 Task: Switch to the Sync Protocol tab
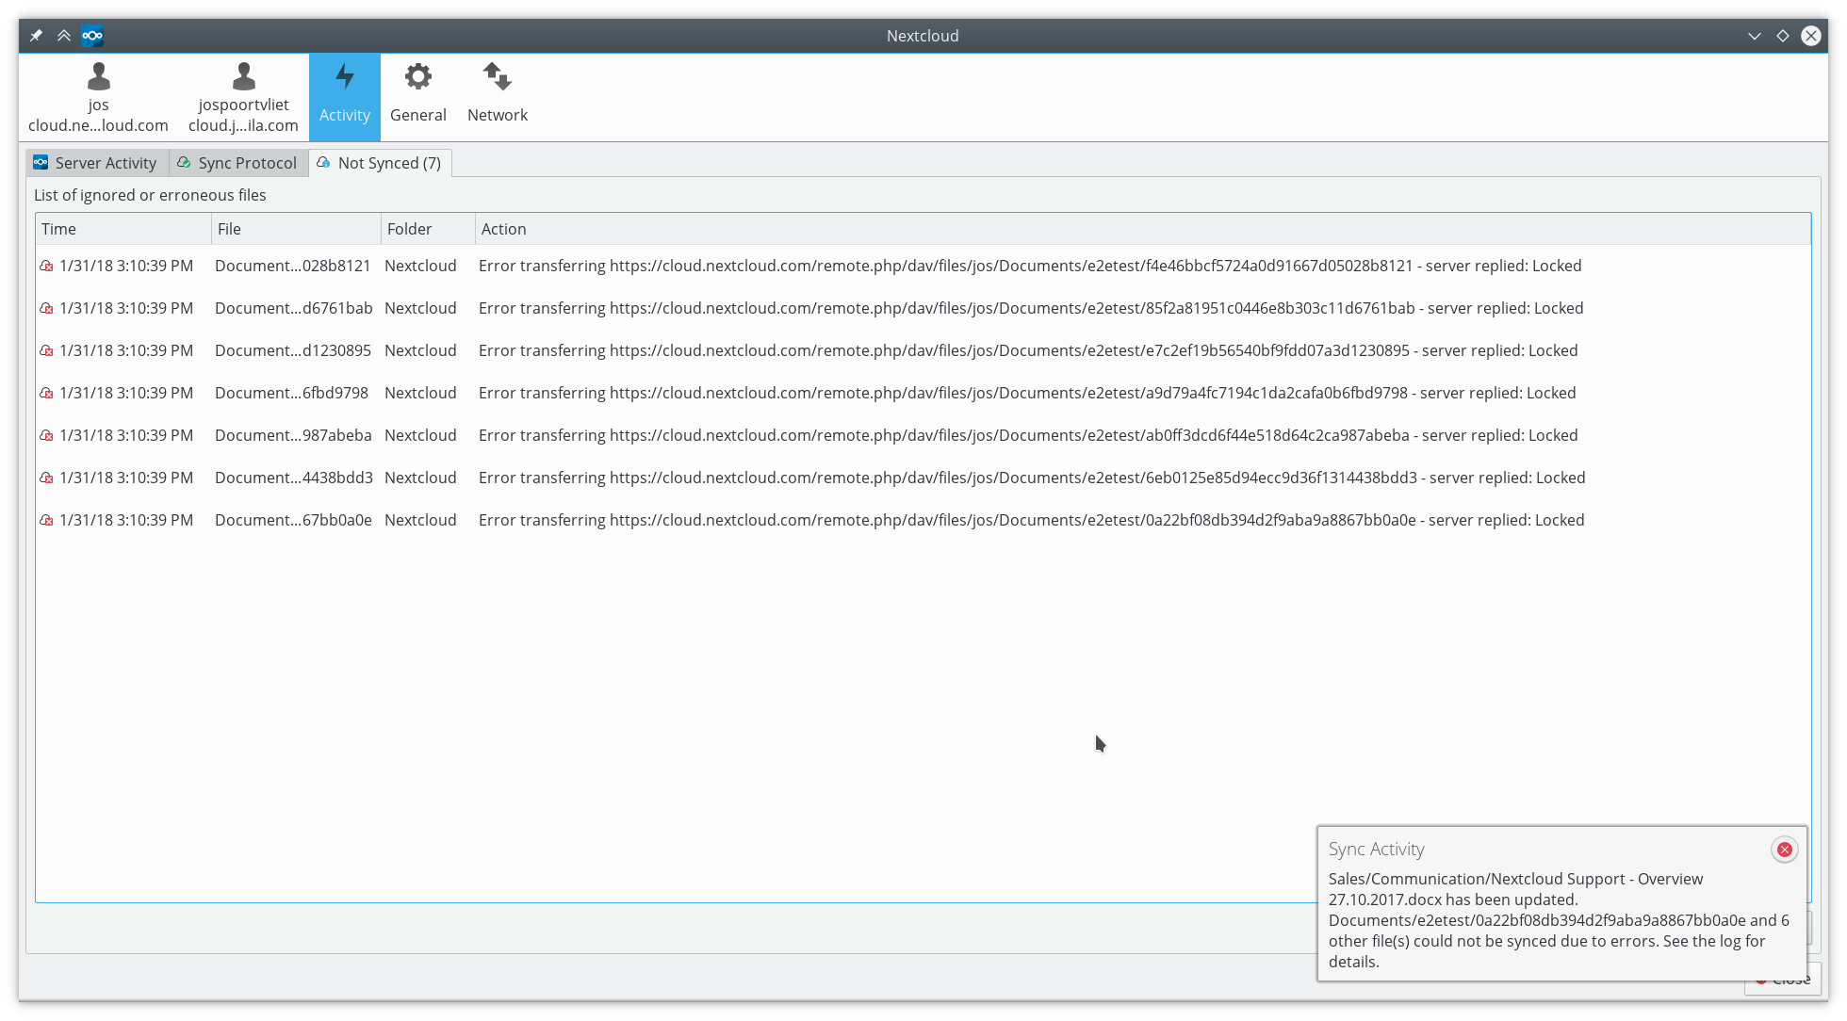tap(238, 163)
